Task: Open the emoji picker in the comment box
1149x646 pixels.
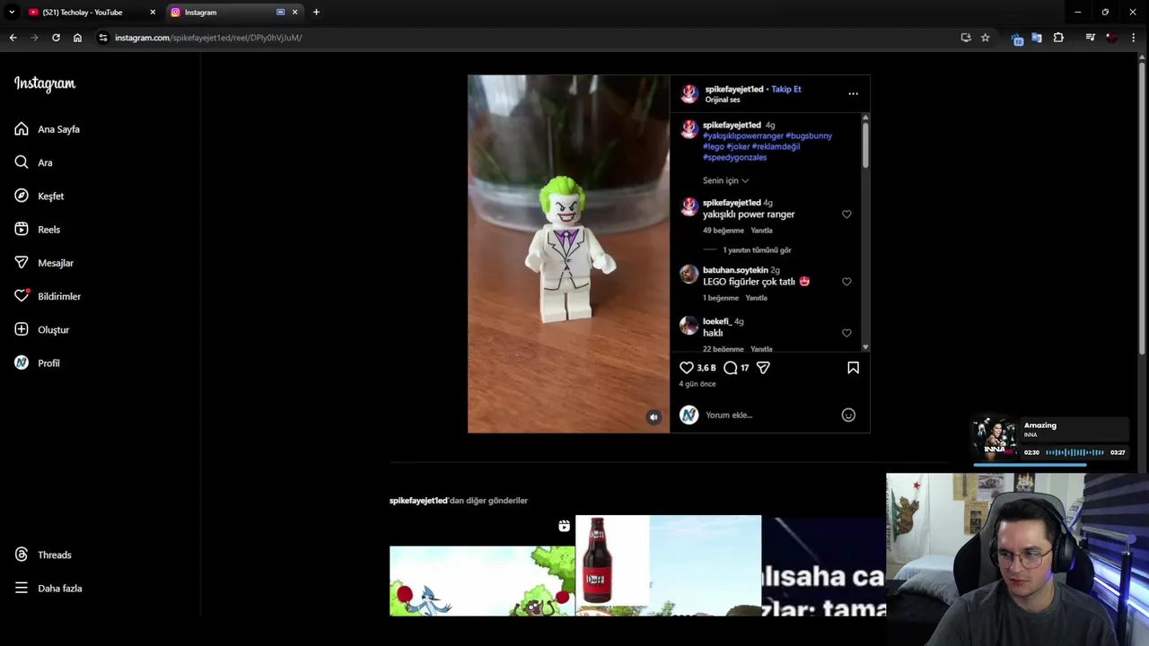Action: click(848, 415)
